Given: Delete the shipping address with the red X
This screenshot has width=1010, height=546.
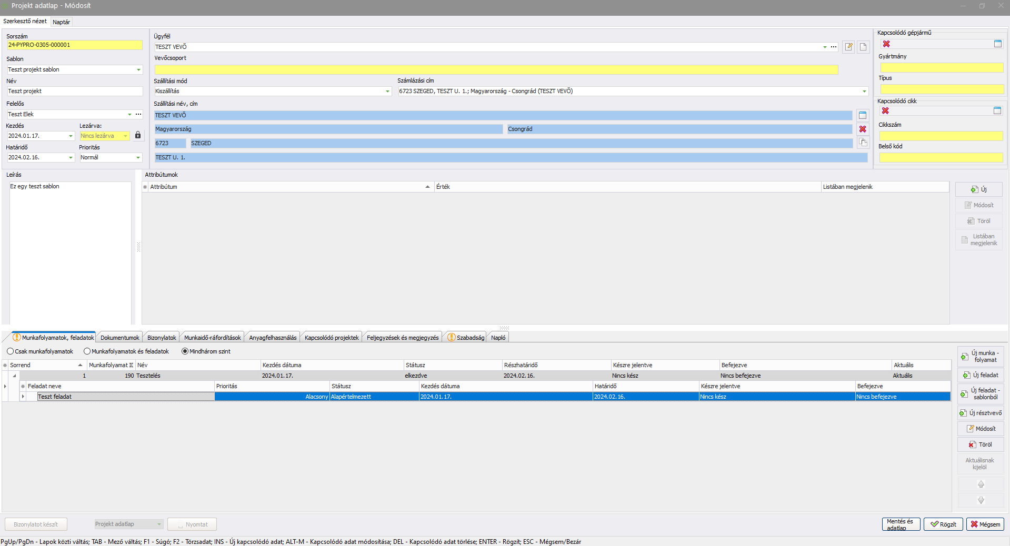Looking at the screenshot, I should tap(863, 129).
